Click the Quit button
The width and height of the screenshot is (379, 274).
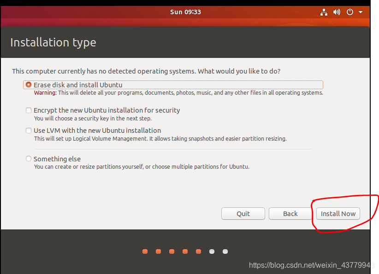point(243,214)
